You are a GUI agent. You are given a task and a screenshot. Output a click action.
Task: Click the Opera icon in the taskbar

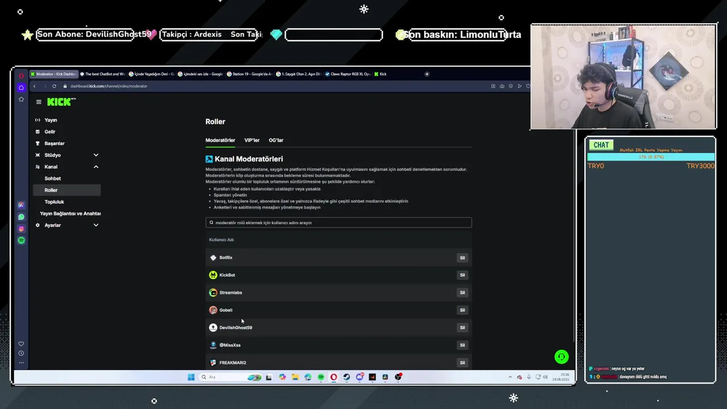click(333, 377)
